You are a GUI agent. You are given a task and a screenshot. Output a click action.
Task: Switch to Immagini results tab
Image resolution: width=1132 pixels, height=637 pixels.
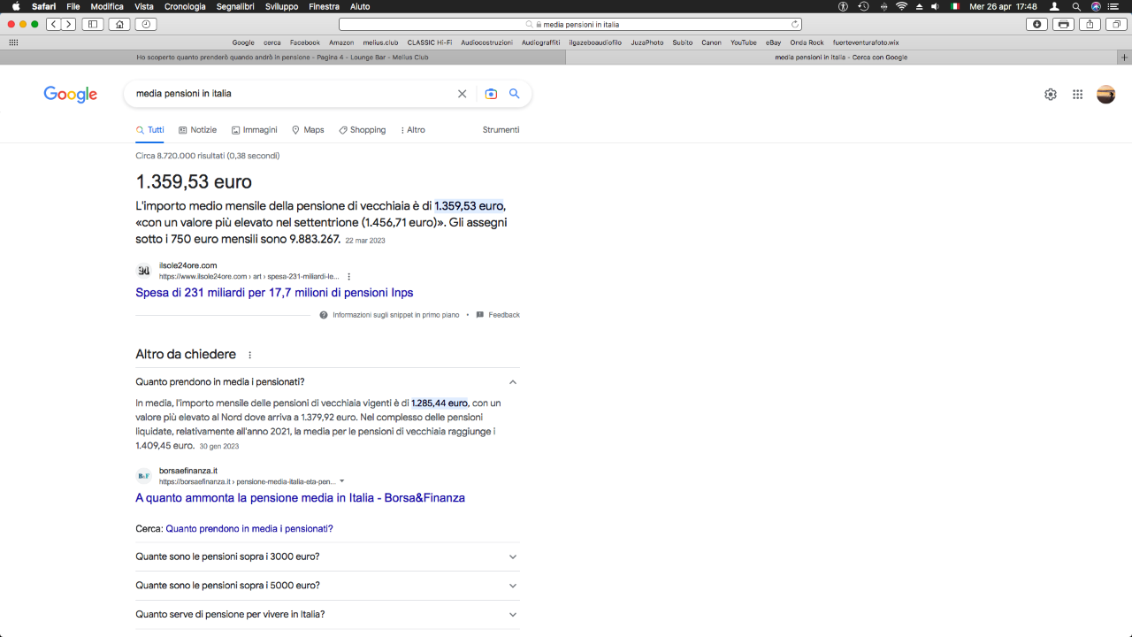(255, 130)
